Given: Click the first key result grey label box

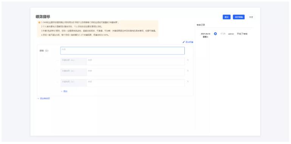Looking at the screenshot, I should point(74,61).
